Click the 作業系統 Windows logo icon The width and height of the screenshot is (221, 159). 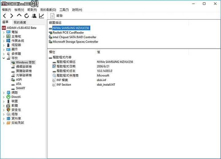(x=9, y=41)
